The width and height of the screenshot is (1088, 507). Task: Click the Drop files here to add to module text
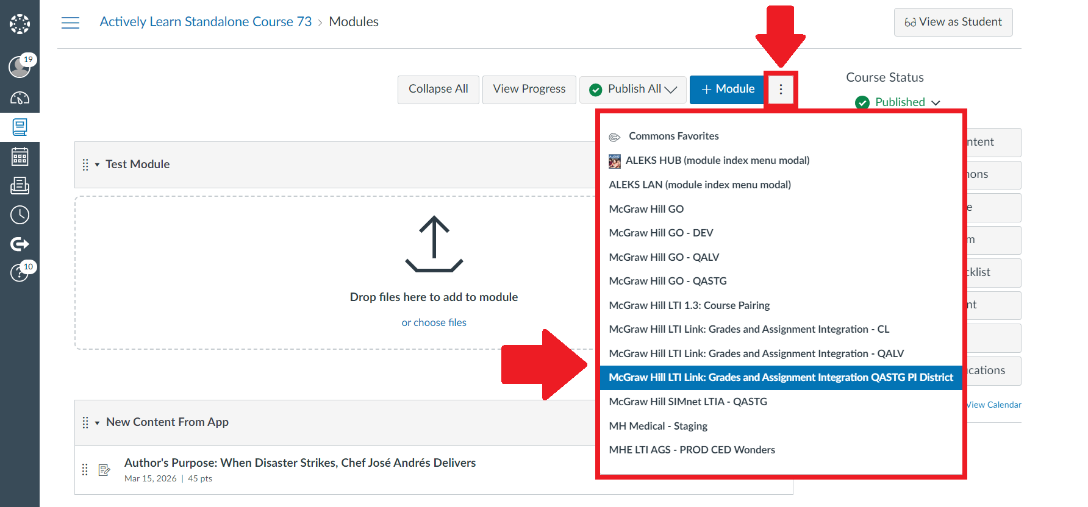pos(434,297)
